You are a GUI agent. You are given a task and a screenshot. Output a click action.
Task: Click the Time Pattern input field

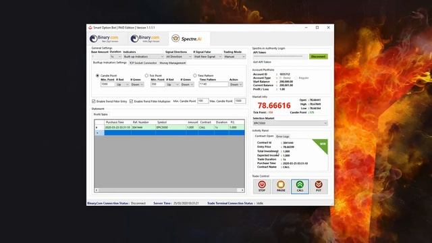213,84
